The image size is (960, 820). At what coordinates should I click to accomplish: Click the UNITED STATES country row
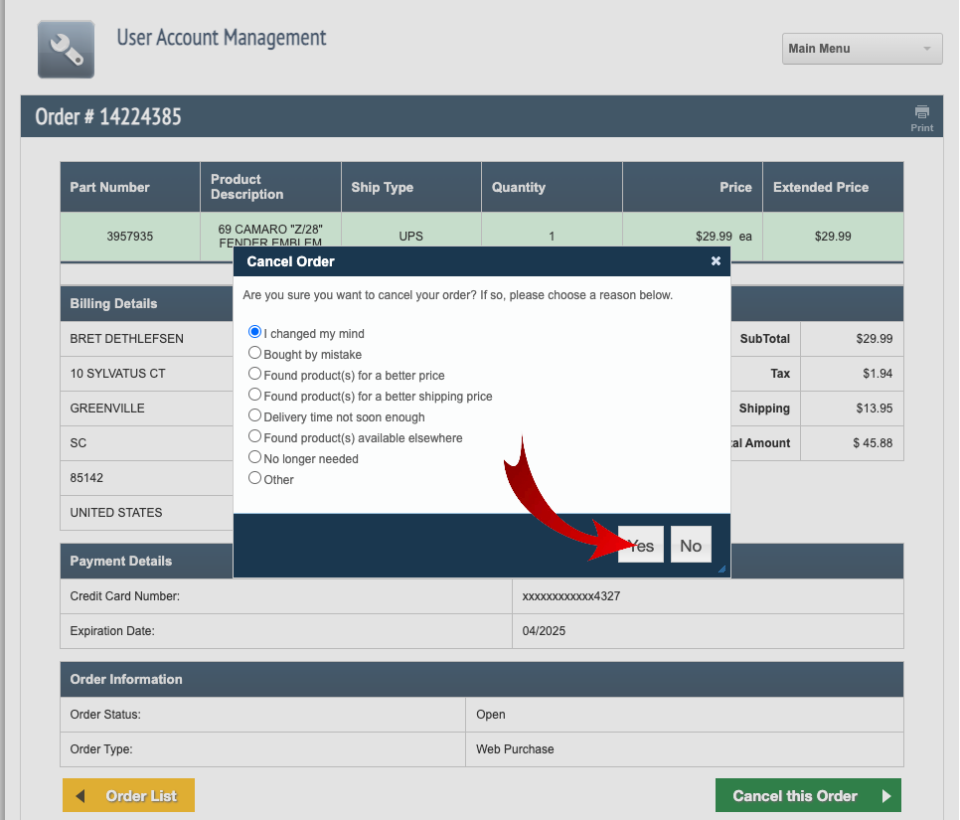point(147,513)
